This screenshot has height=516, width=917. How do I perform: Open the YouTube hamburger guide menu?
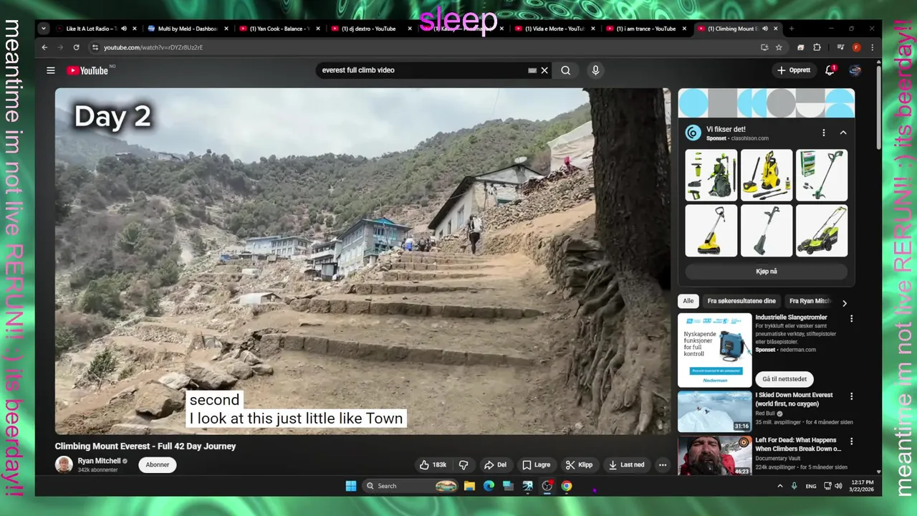(51, 70)
